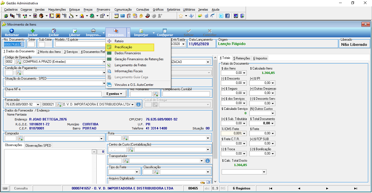This screenshot has height=193, width=372.
Task: Choose Geração Financeiros de Retenções entry
Action: pos(138,59)
